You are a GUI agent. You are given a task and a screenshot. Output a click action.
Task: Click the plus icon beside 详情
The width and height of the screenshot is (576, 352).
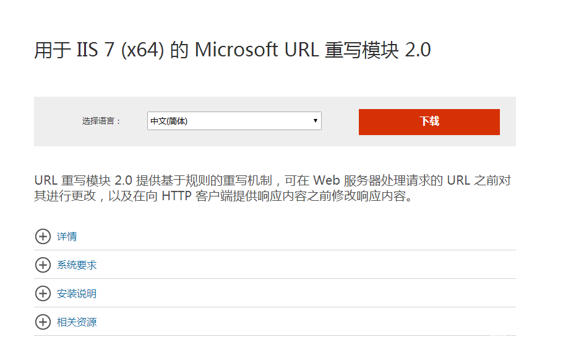click(43, 237)
